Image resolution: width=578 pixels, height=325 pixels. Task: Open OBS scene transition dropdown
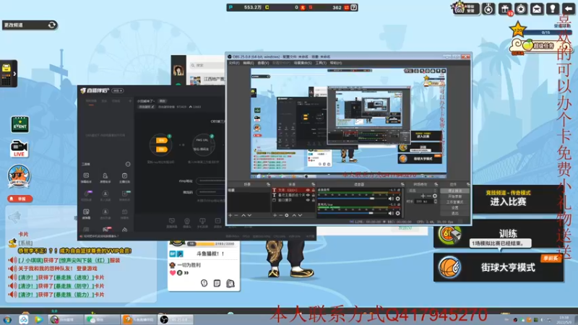pos(423,191)
